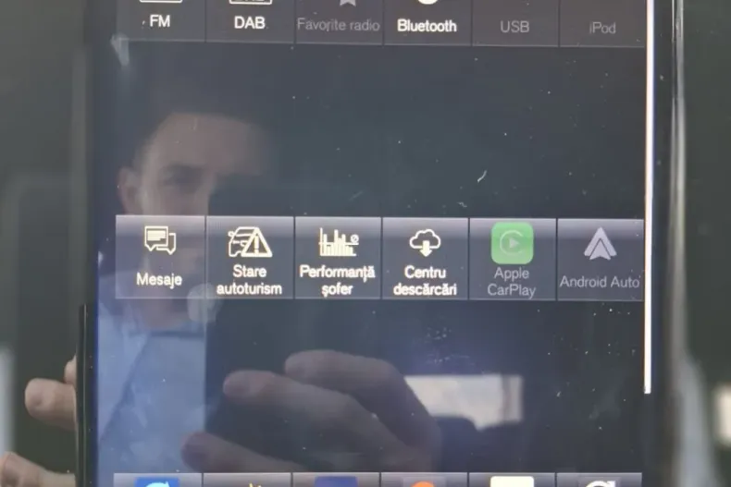Image resolution: width=731 pixels, height=487 pixels.
Task: Open Favorite radio stations tile
Action: pyautogui.click(x=339, y=22)
